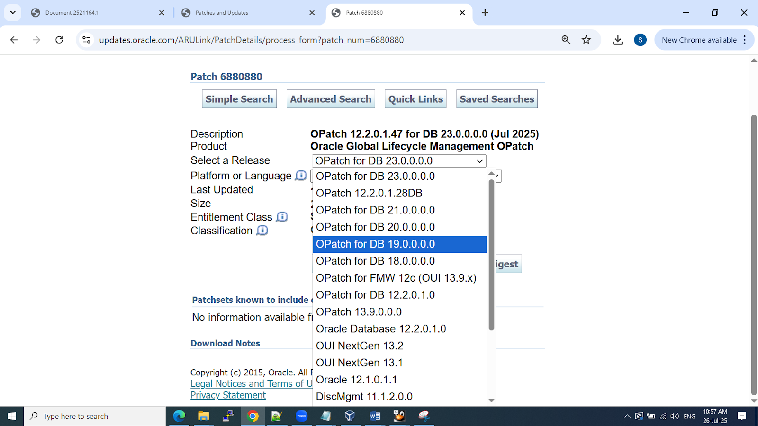
Task: Choose OPatch for DB 23.0.0.0.0 option
Action: [400, 176]
